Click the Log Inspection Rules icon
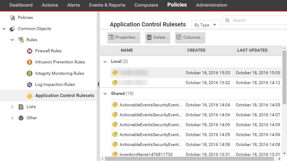The width and height of the screenshot is (287, 161). (29, 85)
